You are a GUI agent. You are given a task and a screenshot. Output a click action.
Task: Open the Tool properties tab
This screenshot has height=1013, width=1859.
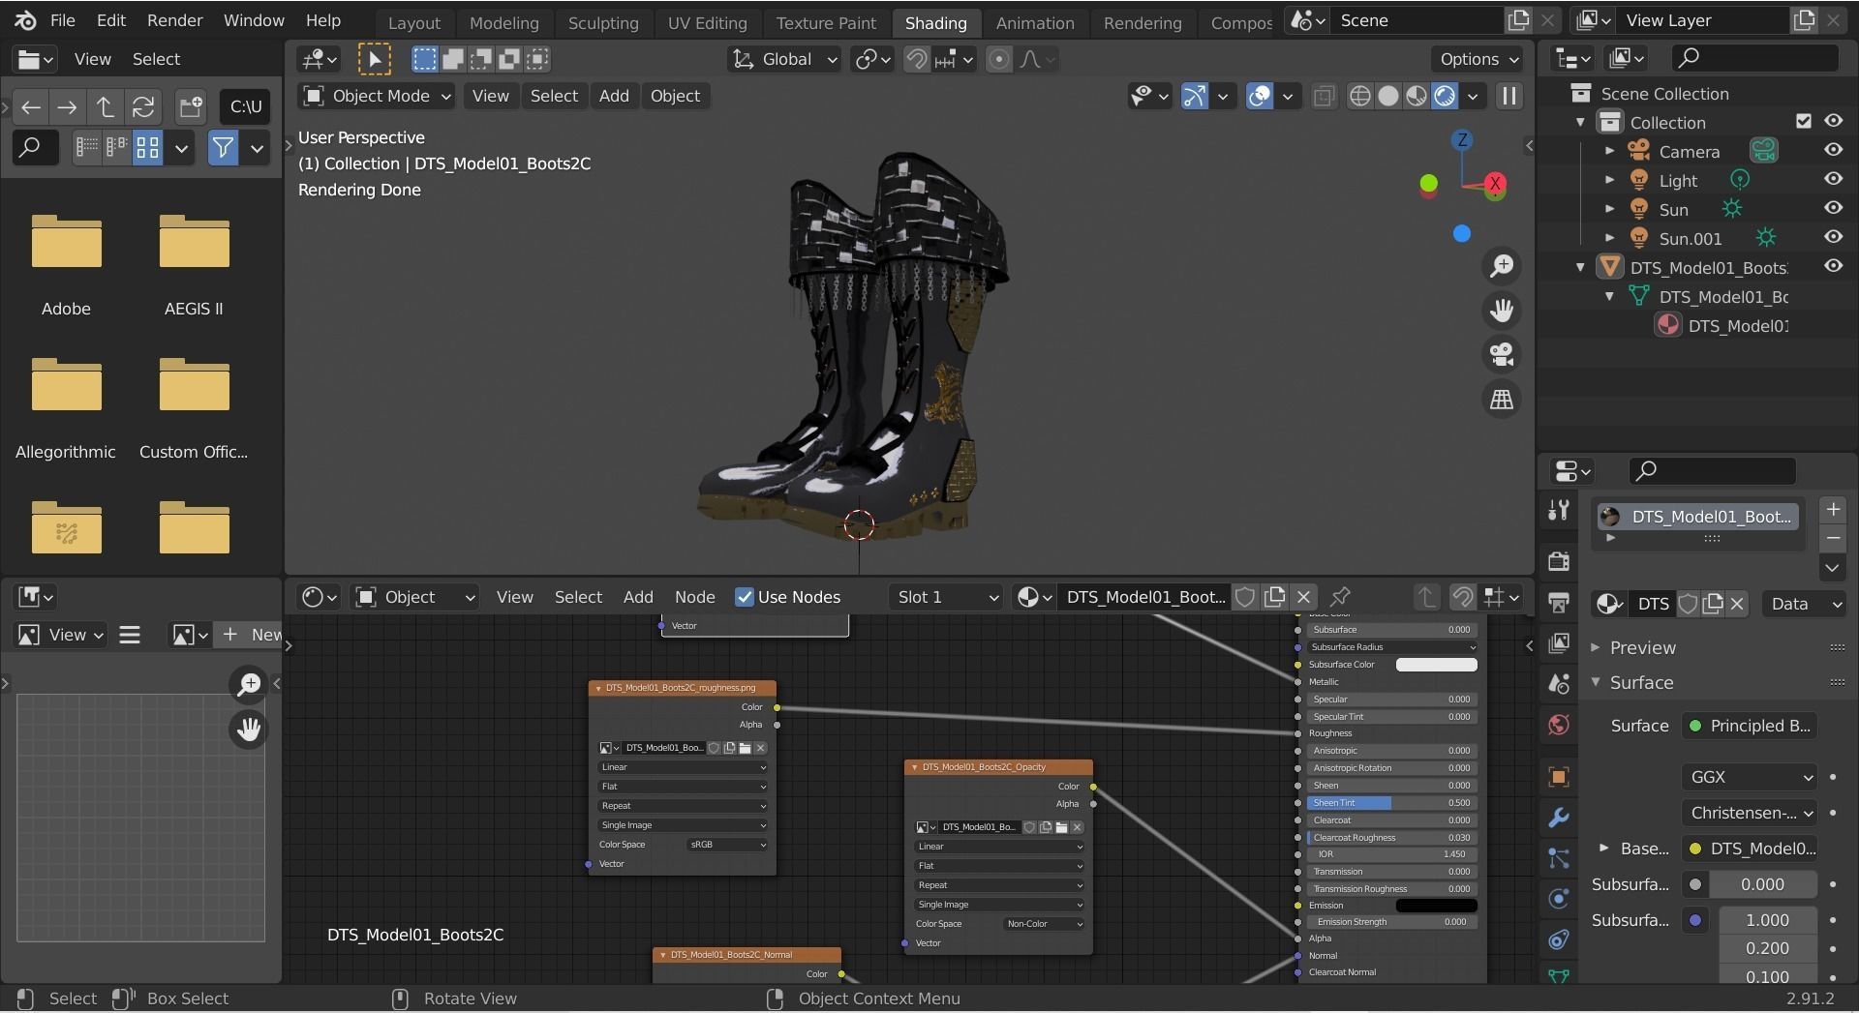click(x=1558, y=511)
